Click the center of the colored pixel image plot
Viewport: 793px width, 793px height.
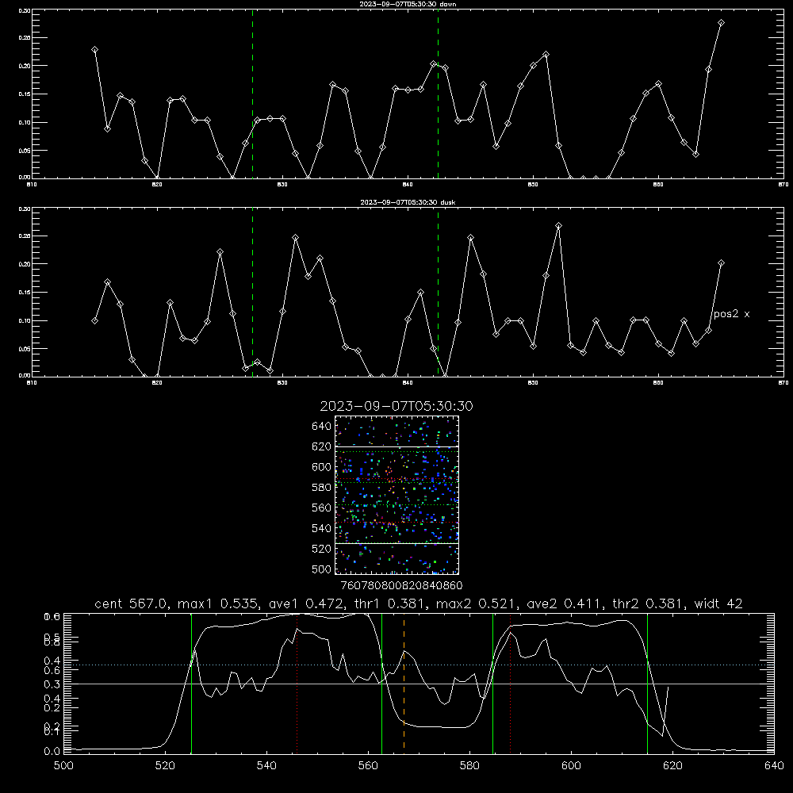click(397, 495)
